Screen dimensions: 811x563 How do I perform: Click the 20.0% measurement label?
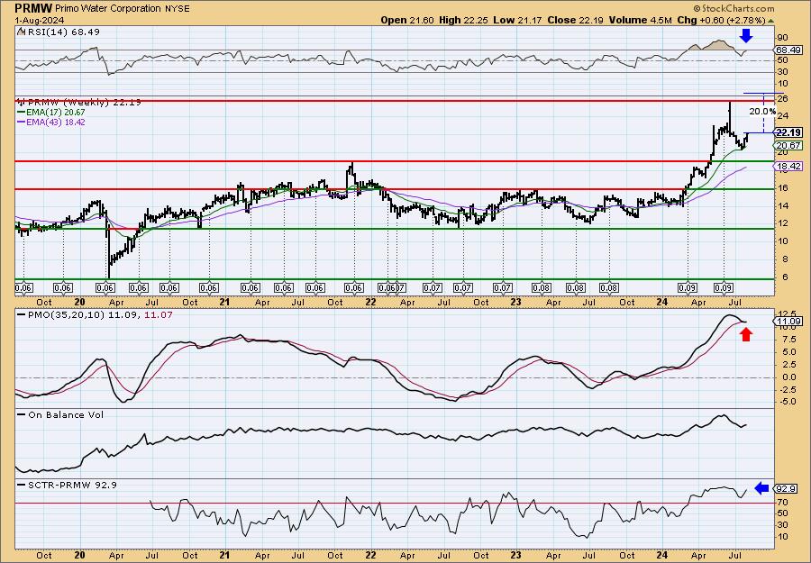pos(762,111)
